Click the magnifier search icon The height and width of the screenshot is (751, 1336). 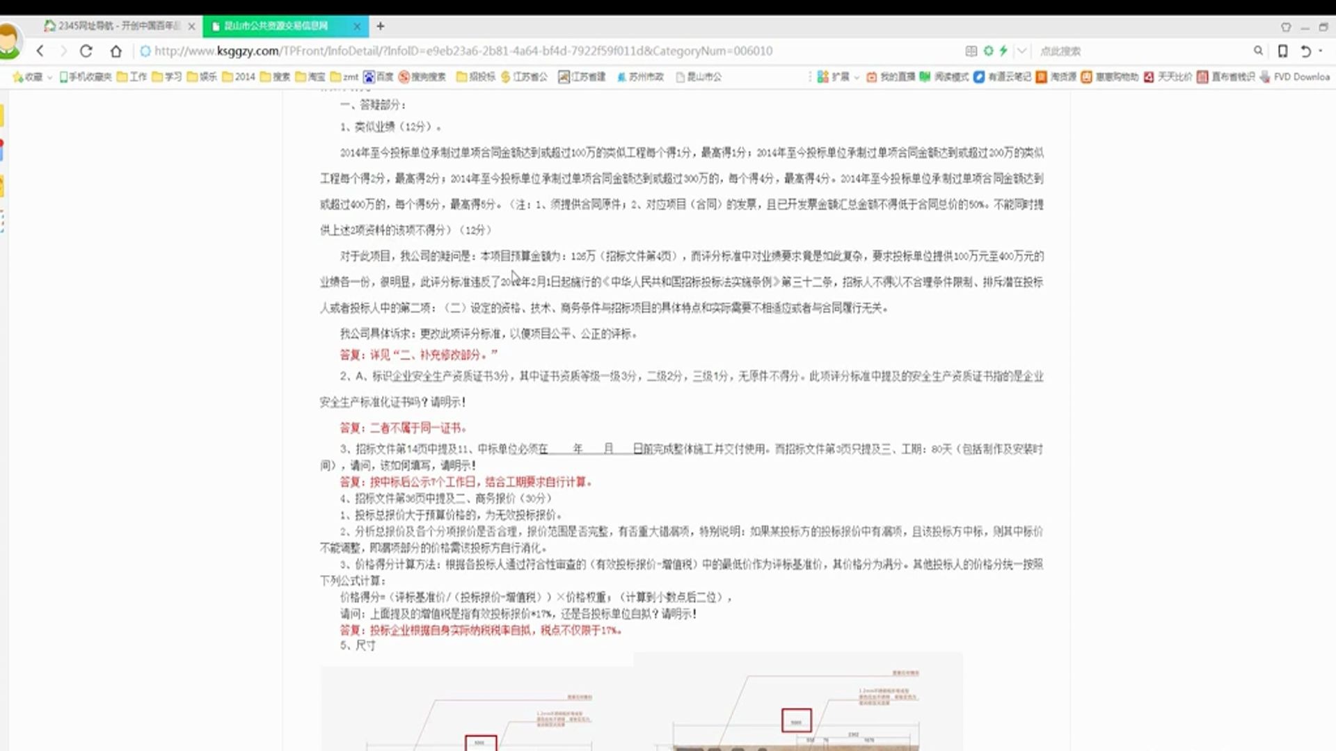[x=1258, y=51]
